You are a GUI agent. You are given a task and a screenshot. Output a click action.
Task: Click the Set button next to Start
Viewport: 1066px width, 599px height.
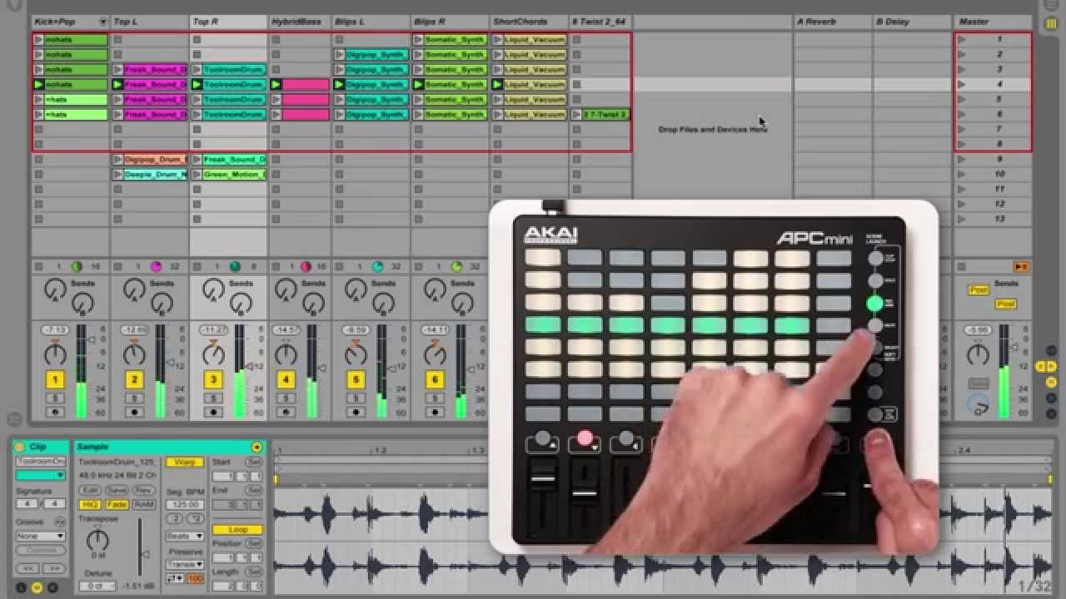click(253, 462)
